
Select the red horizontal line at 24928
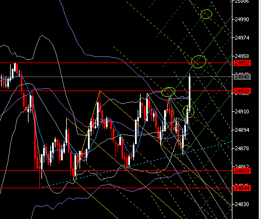(116, 91)
